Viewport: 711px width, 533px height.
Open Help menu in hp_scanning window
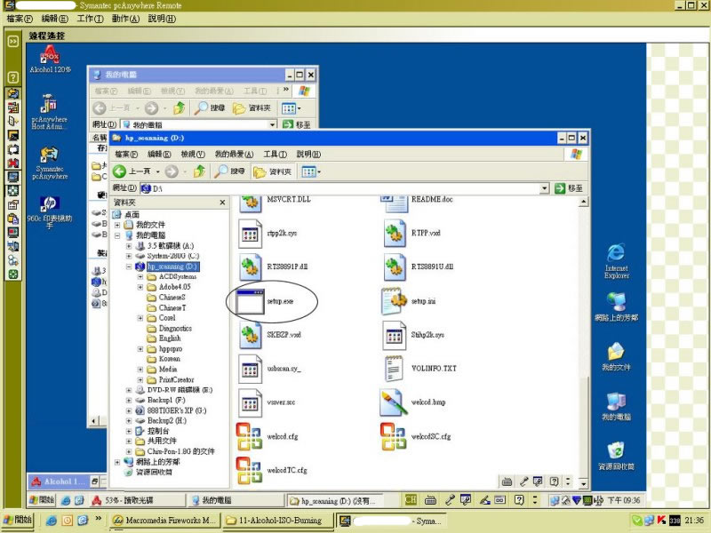308,154
